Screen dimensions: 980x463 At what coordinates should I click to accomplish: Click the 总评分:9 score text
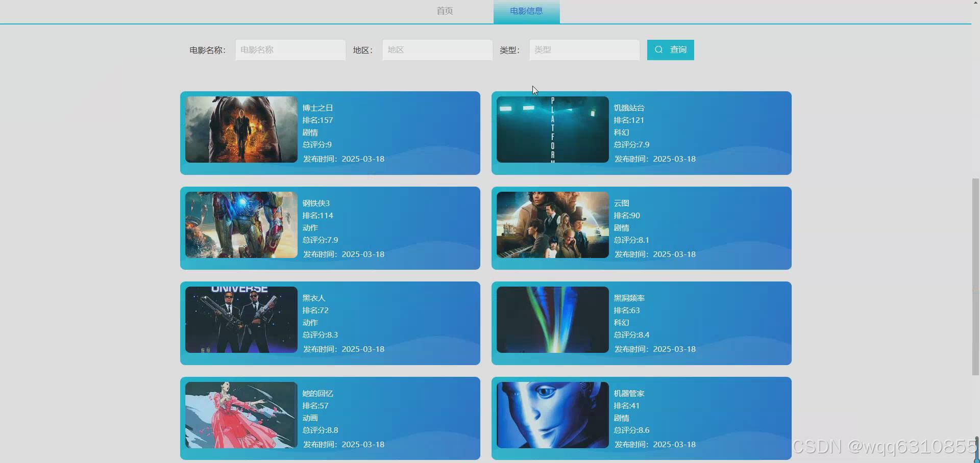point(317,145)
